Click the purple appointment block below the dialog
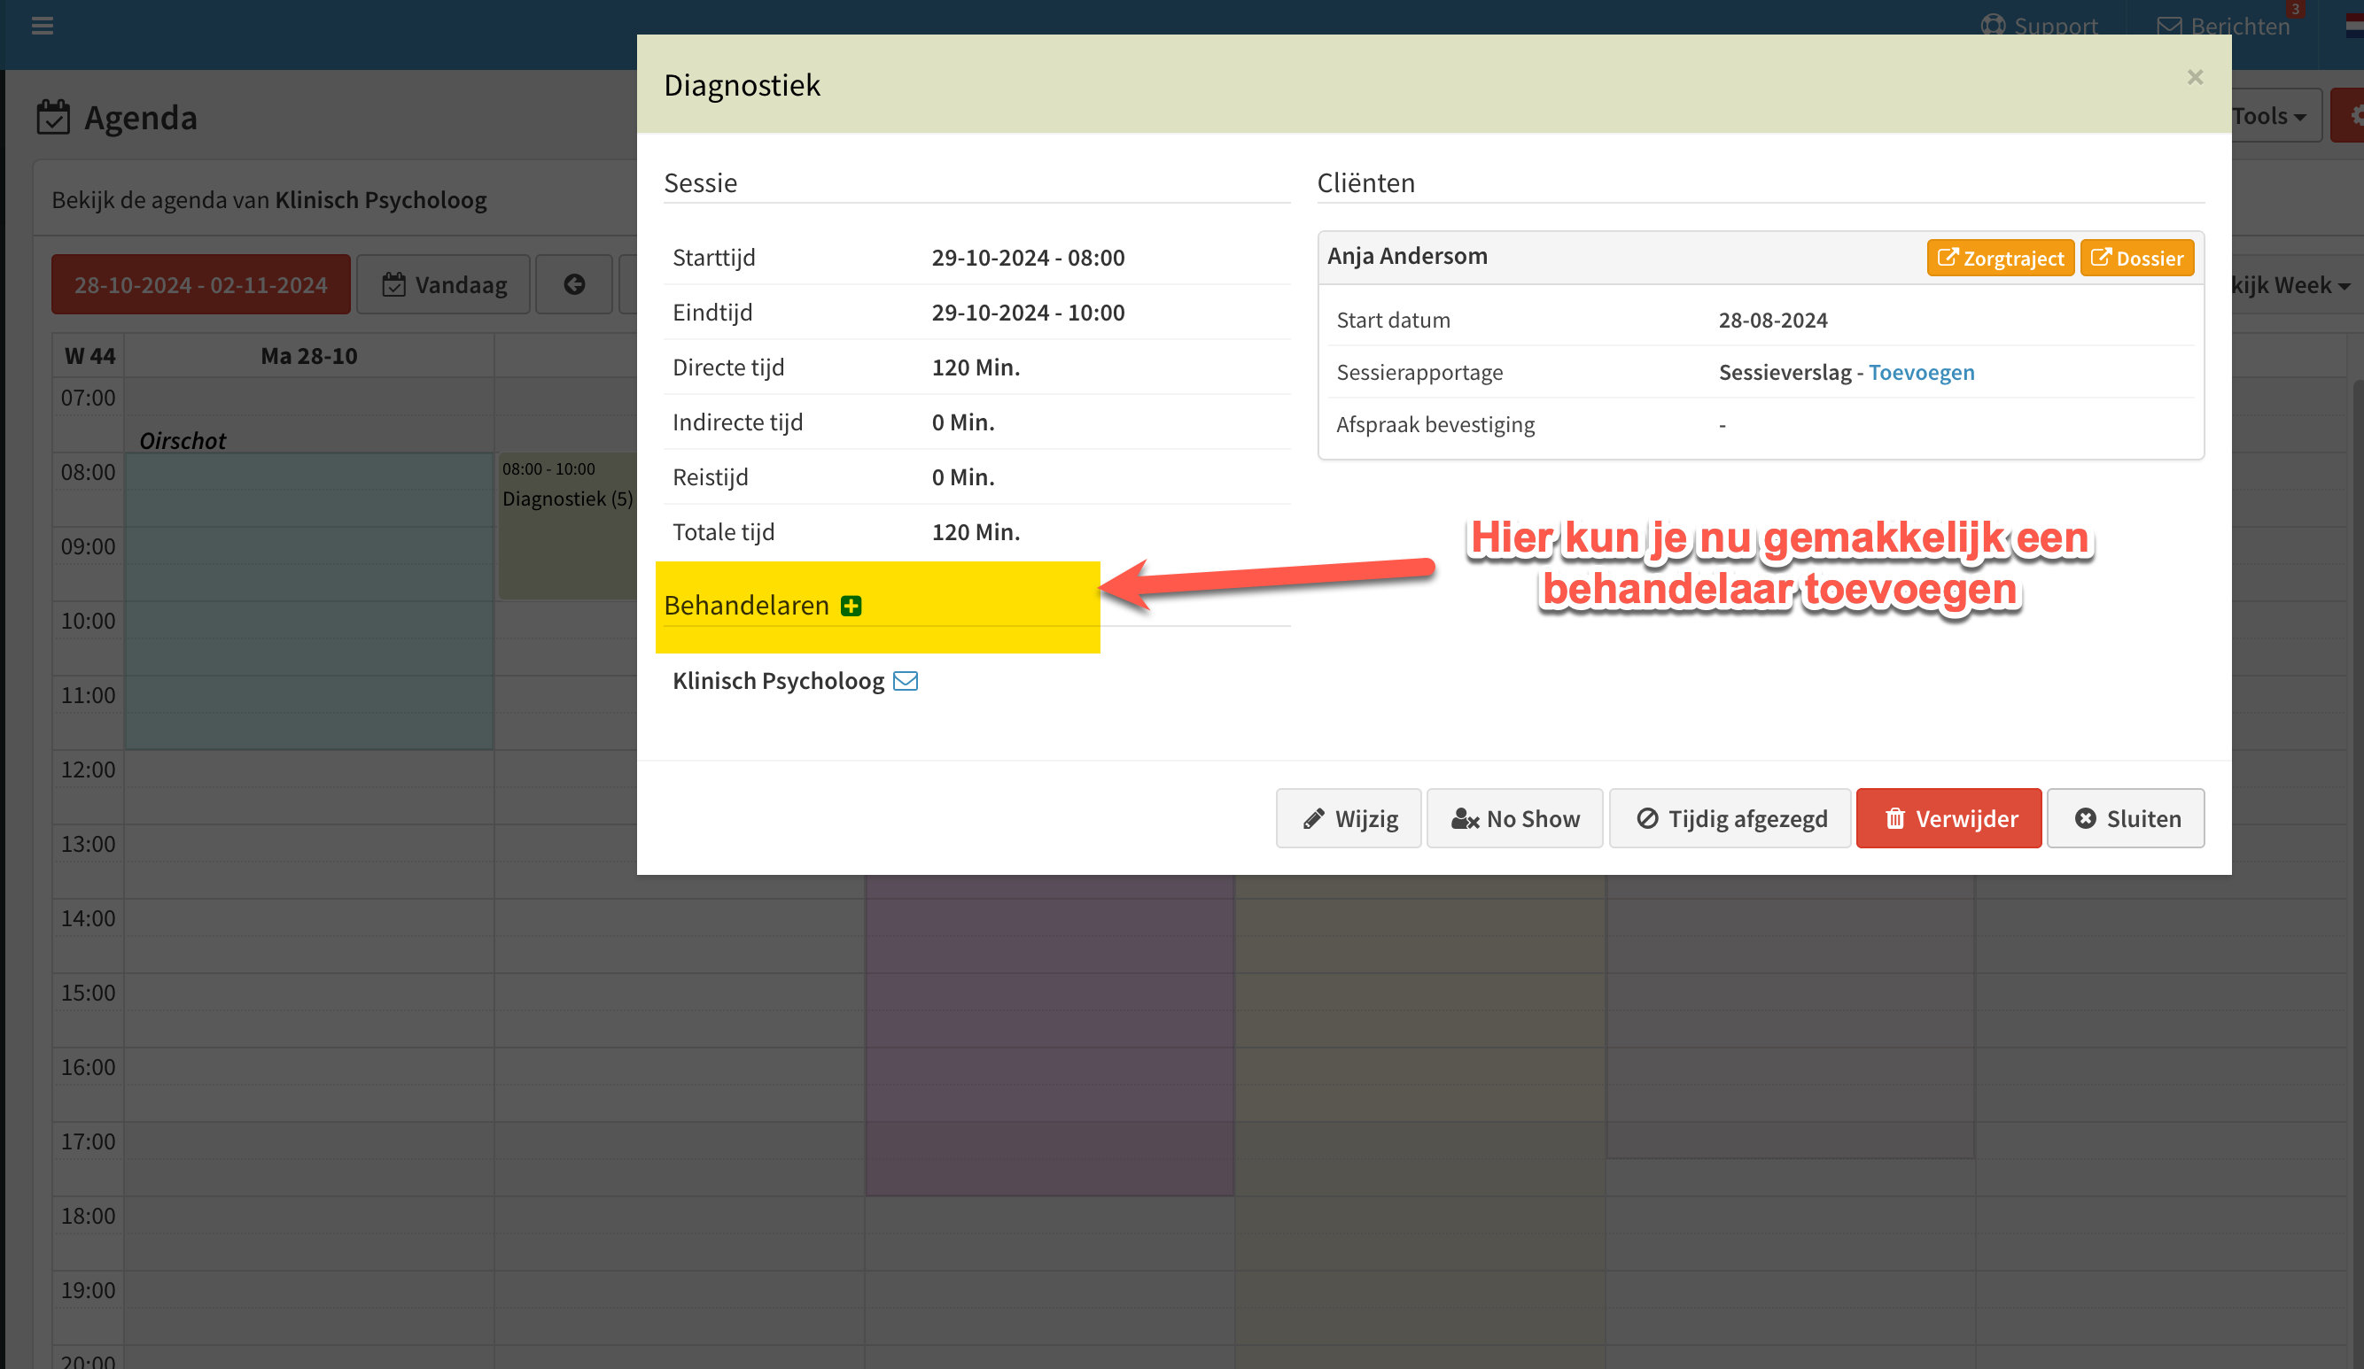This screenshot has height=1369, width=2364. tap(1049, 1035)
